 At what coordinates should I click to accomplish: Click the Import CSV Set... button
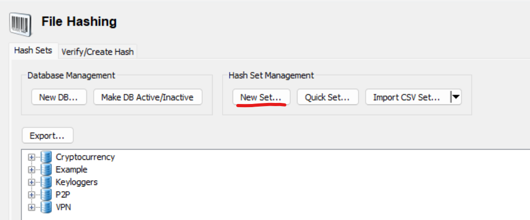[x=408, y=97]
